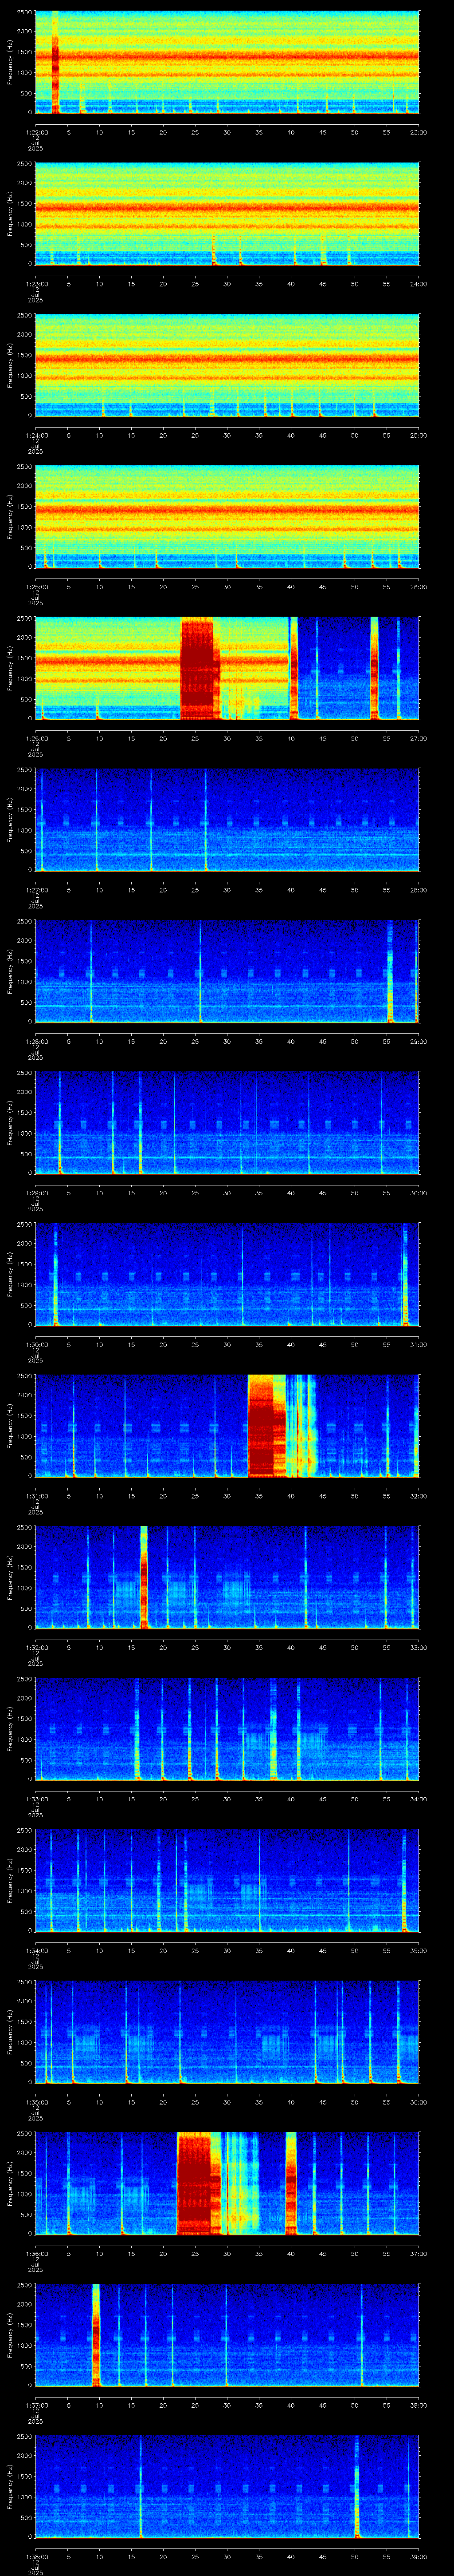The image size is (454, 2576).
Task: Click the spectrogram panel starting at 1:38:00
Action: (227, 2487)
